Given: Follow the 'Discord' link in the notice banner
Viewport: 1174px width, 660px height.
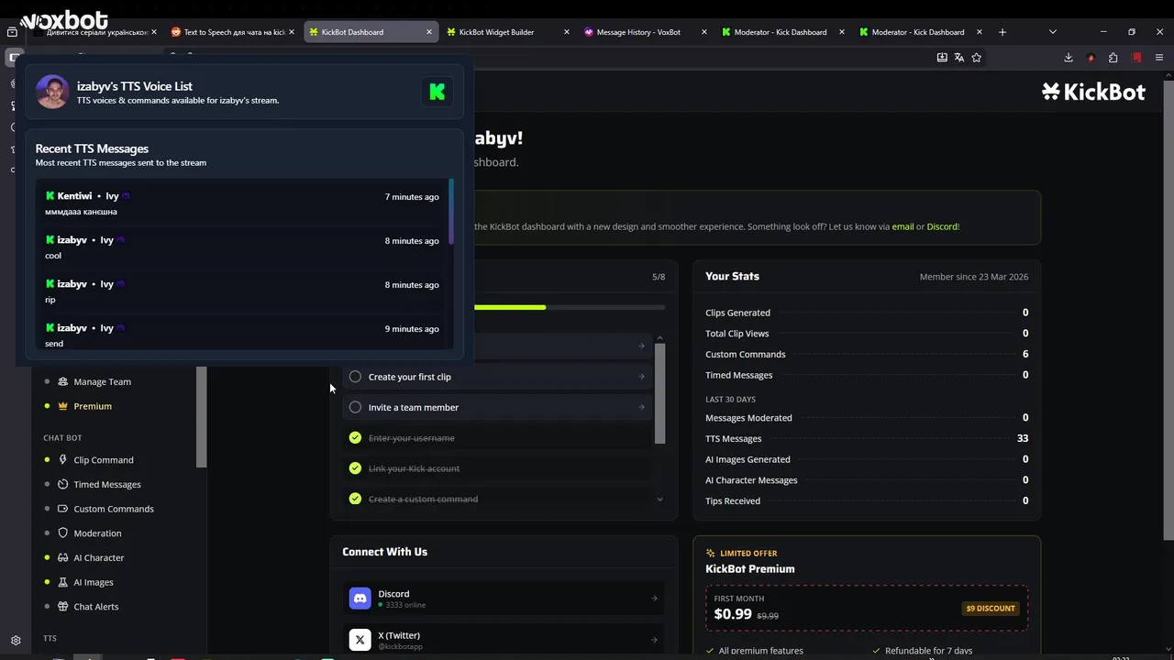Looking at the screenshot, I should point(942,226).
